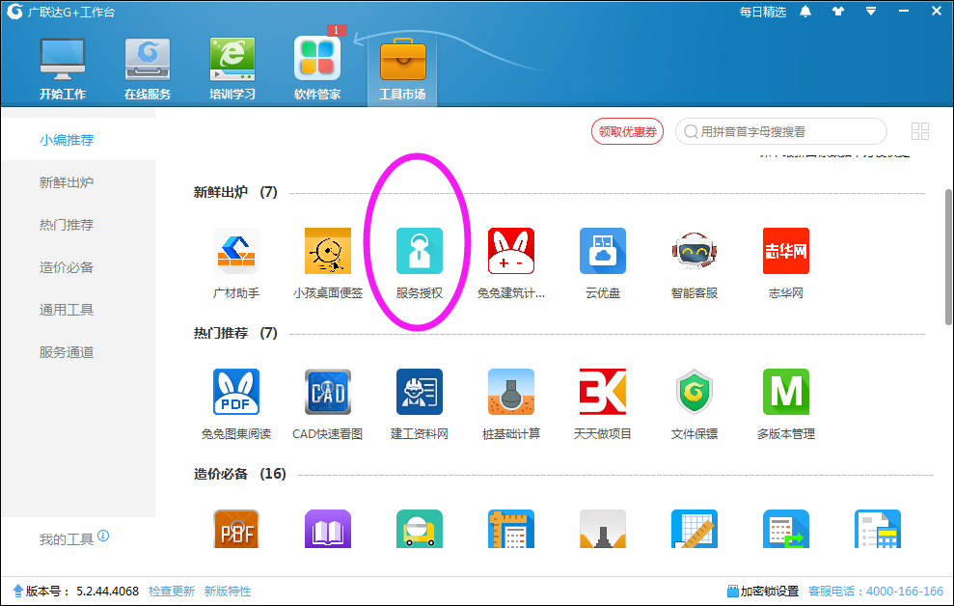Viewport: 954px width, 606px height.
Task: Open the 服务授权 tool
Action: [420, 251]
